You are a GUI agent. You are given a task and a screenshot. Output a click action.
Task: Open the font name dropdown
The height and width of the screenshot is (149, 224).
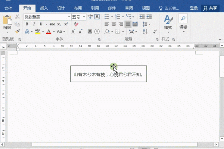(69, 17)
